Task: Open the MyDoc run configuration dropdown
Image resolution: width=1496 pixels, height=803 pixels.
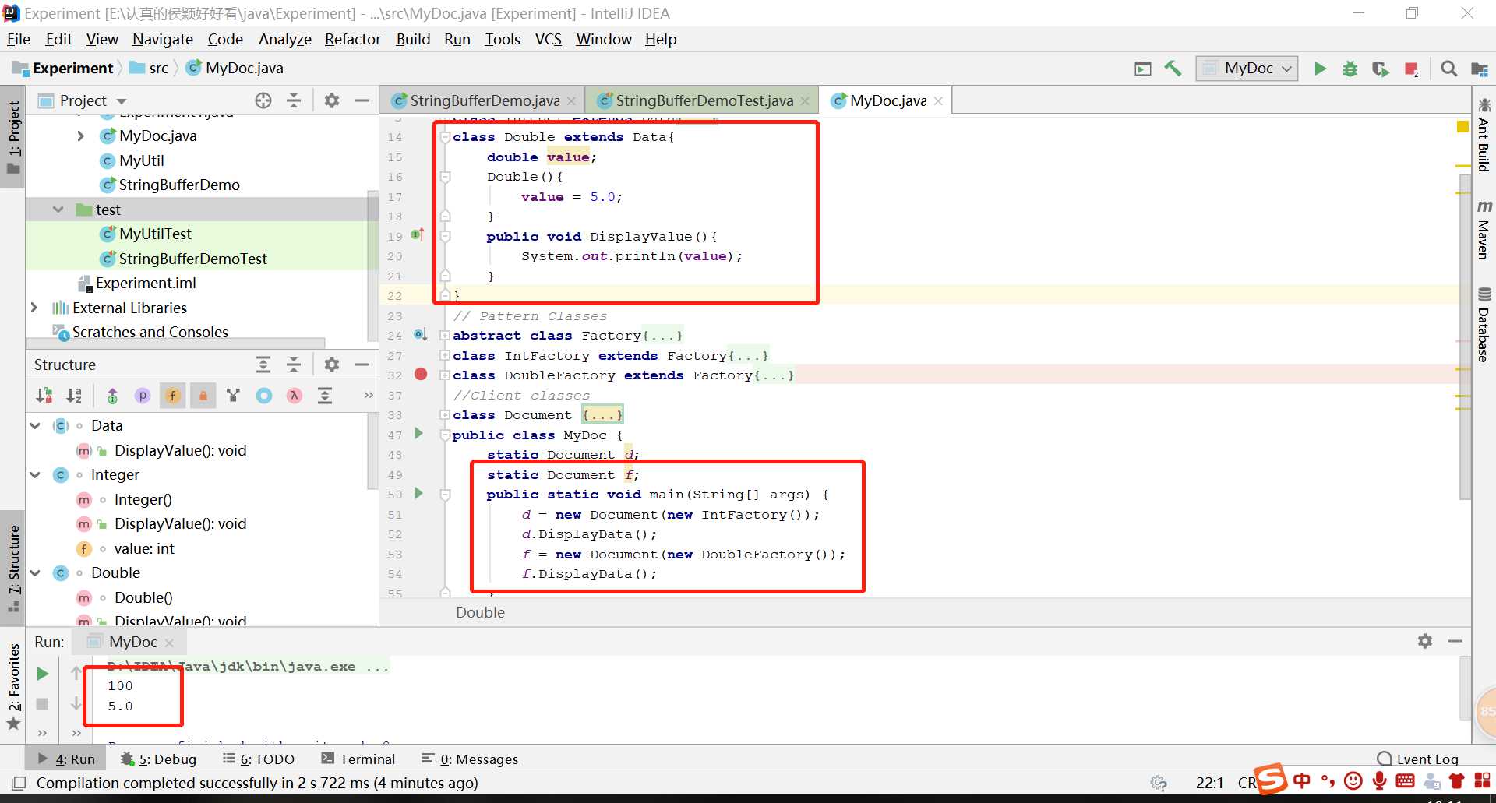Action: tap(1247, 69)
